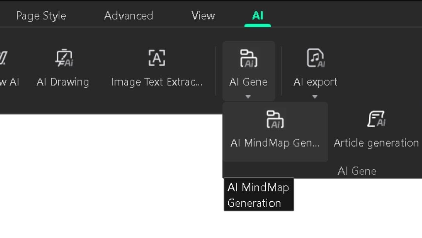Select the Image Text Extraction bracket icon

pyautogui.click(x=157, y=58)
